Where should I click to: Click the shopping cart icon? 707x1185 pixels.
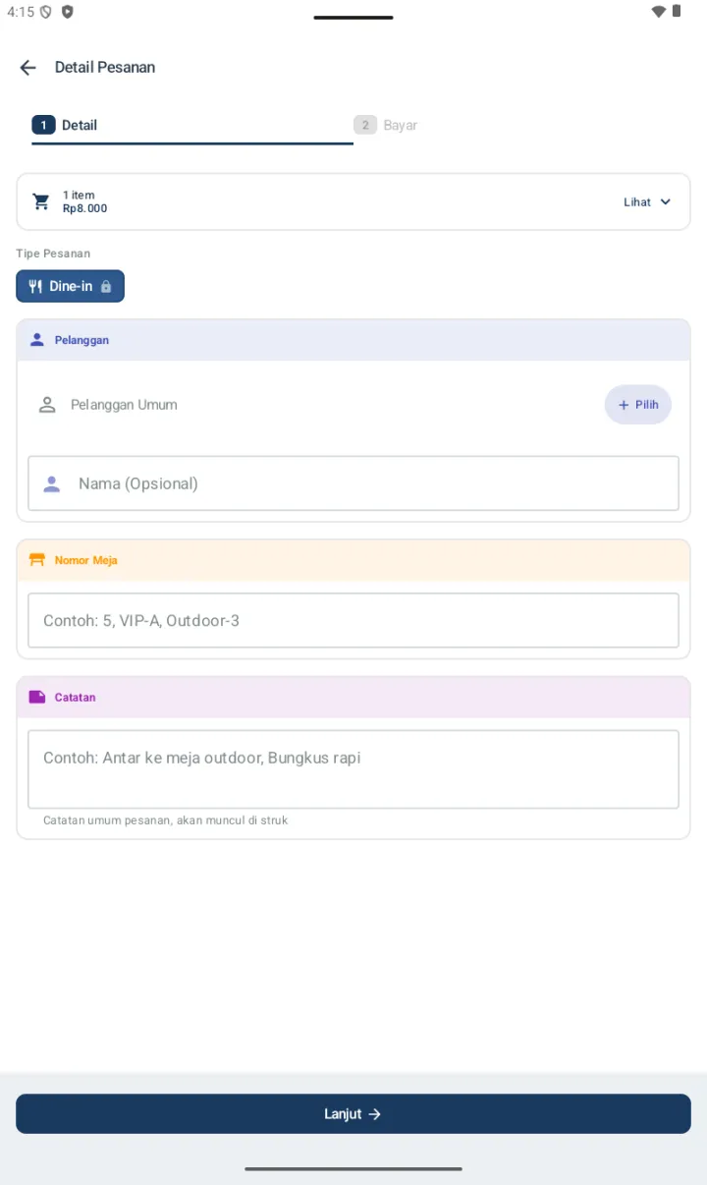click(x=41, y=201)
